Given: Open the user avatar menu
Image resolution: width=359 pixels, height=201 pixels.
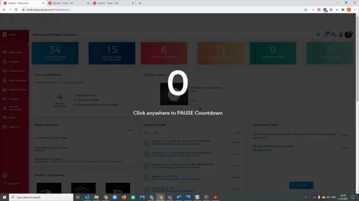Looking at the screenshot, I should [348, 35].
